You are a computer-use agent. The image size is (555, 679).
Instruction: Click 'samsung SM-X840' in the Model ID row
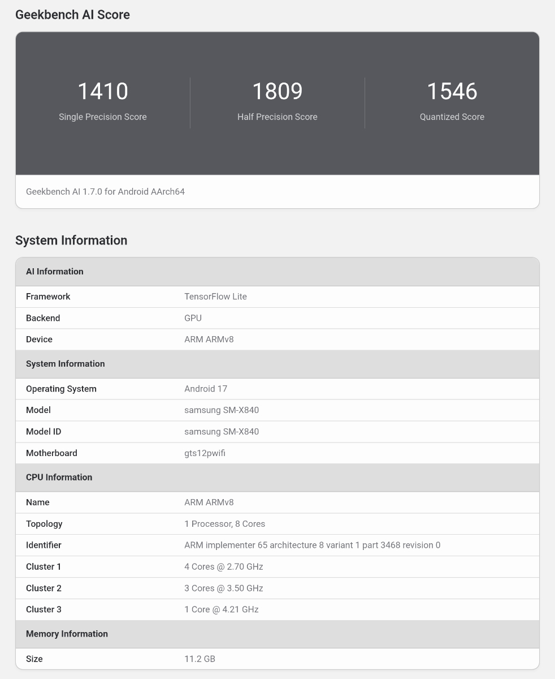click(222, 432)
